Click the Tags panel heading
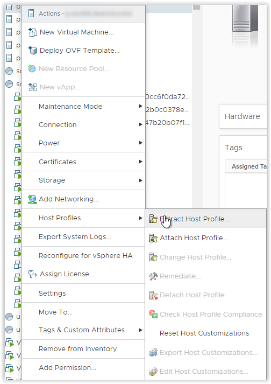The image size is (271, 384). (233, 148)
